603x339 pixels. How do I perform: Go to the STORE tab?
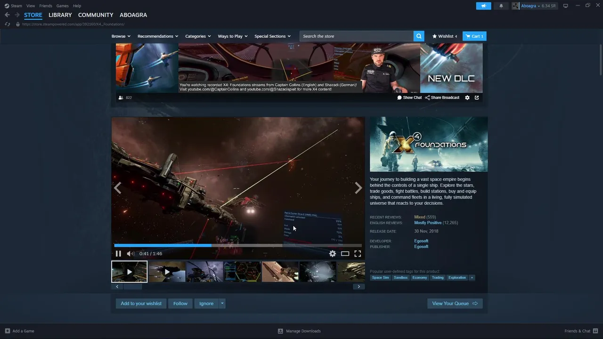point(33,15)
